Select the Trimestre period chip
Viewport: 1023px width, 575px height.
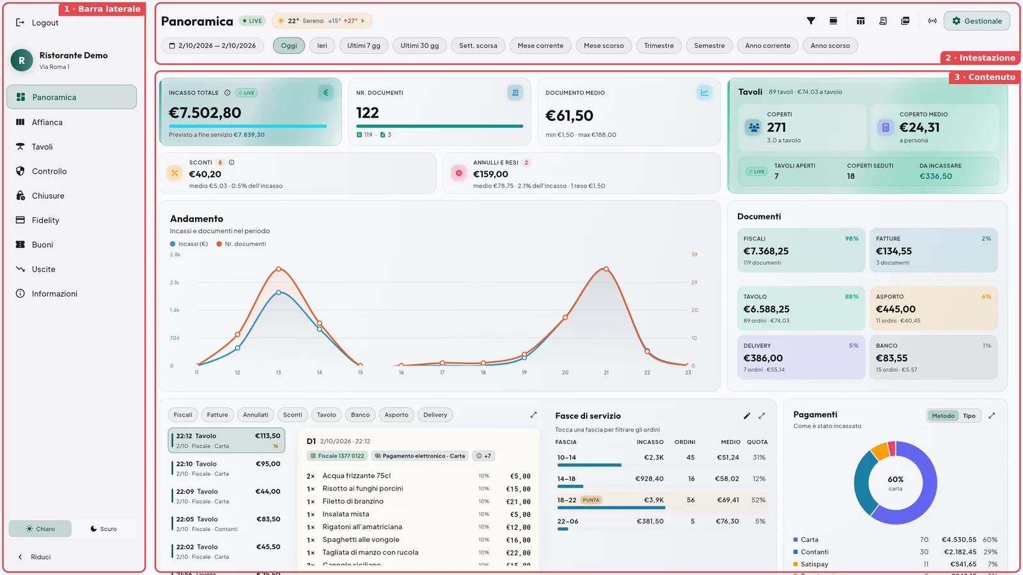[x=659, y=46]
